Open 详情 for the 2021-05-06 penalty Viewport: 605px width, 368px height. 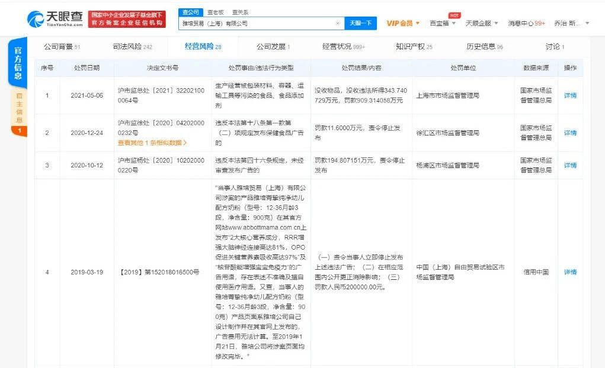570,95
